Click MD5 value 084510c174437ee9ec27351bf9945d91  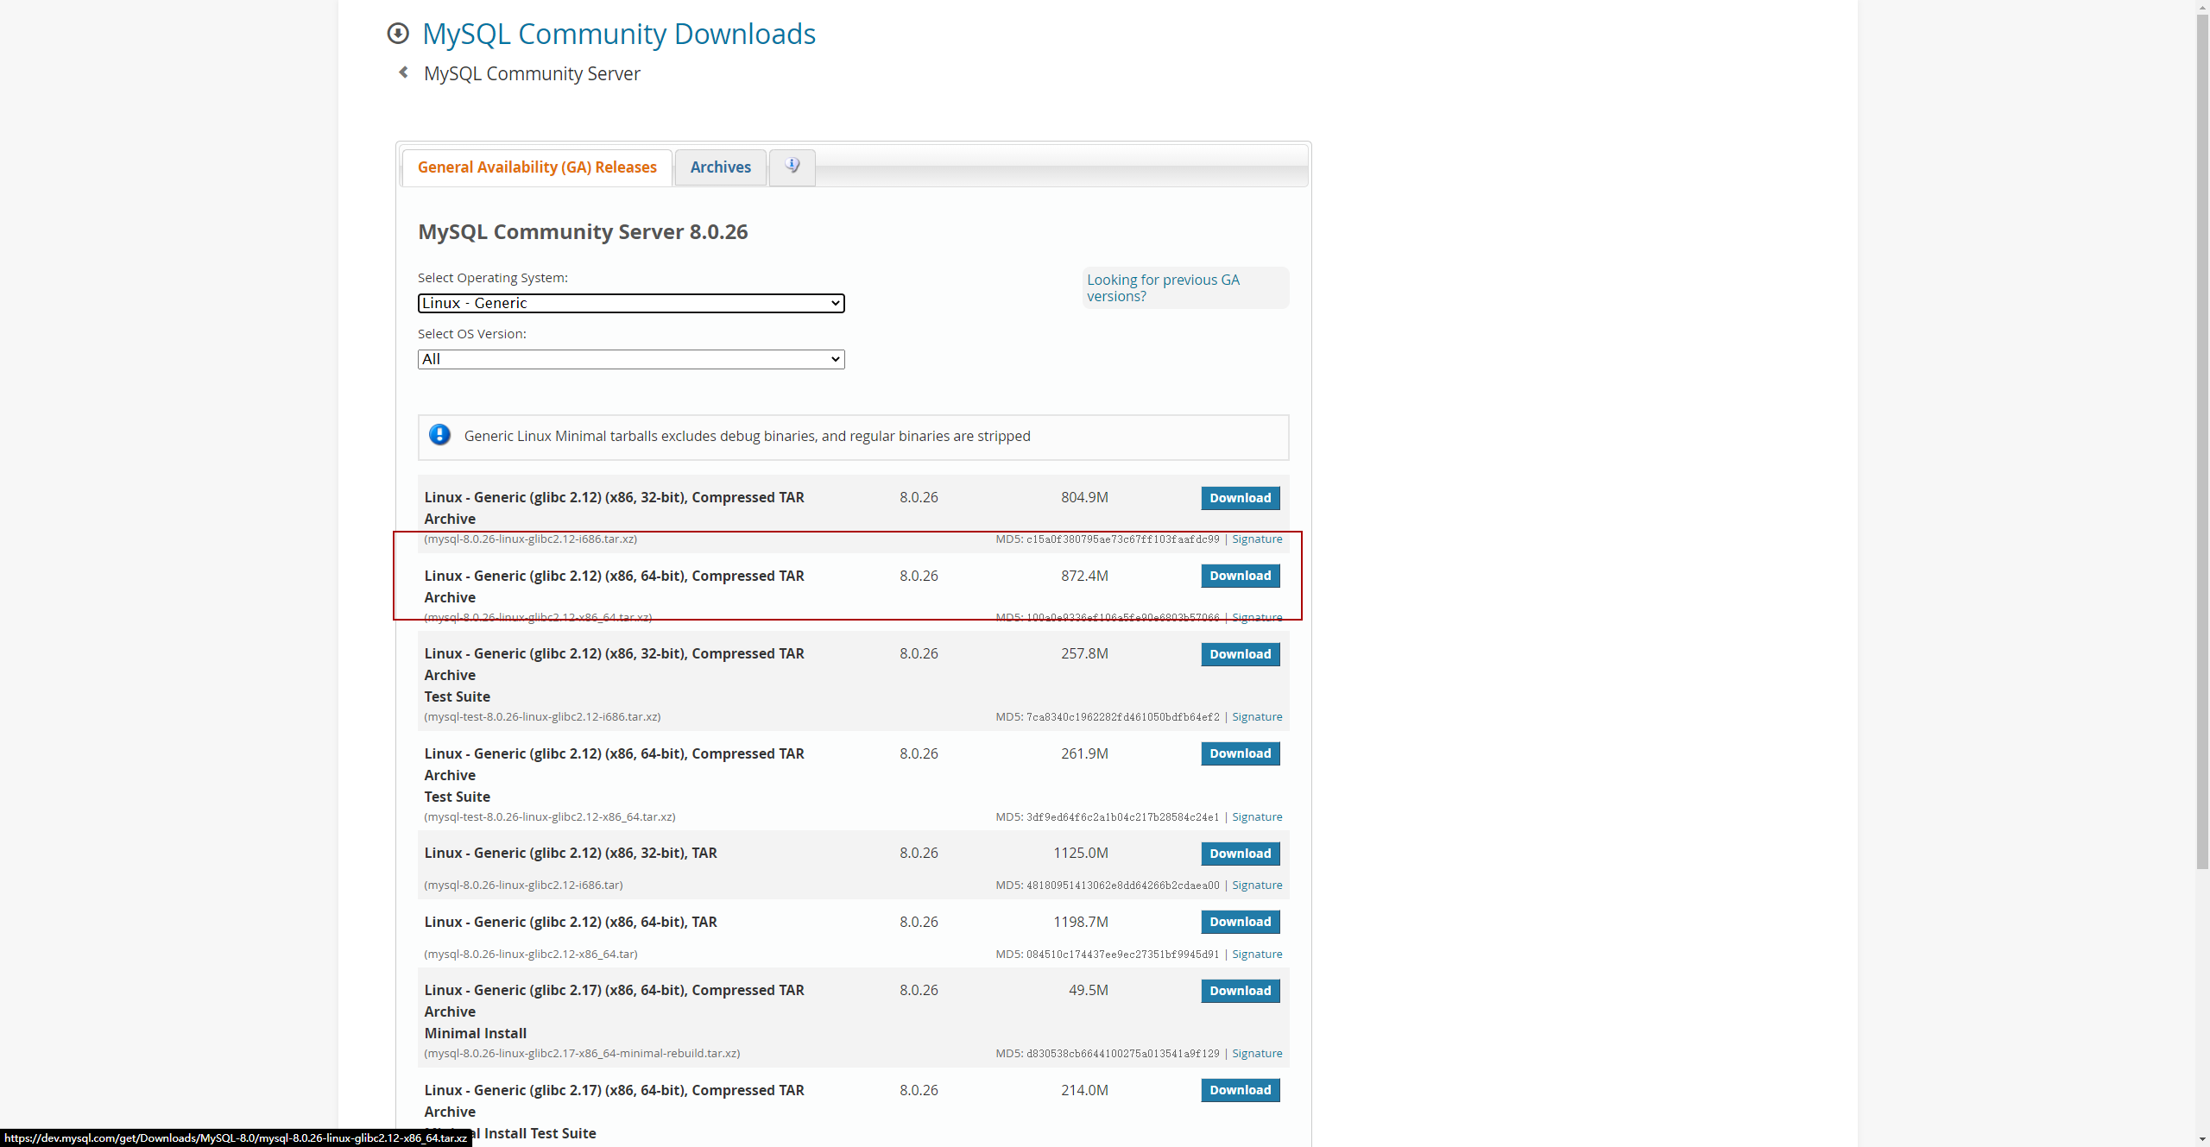[1122, 954]
